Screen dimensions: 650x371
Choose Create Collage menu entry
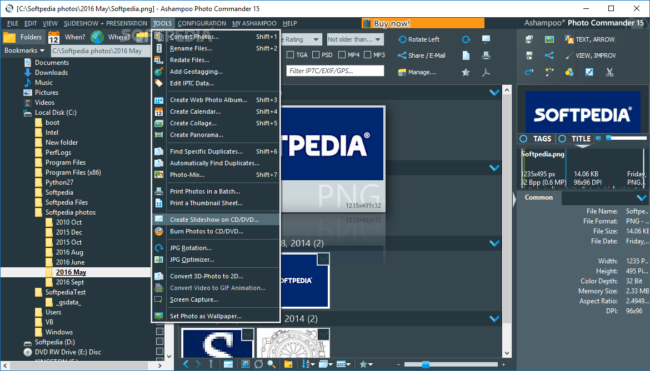[216, 123]
